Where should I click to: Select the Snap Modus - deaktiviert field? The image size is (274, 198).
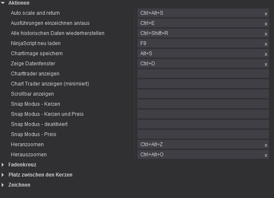click(x=203, y=124)
